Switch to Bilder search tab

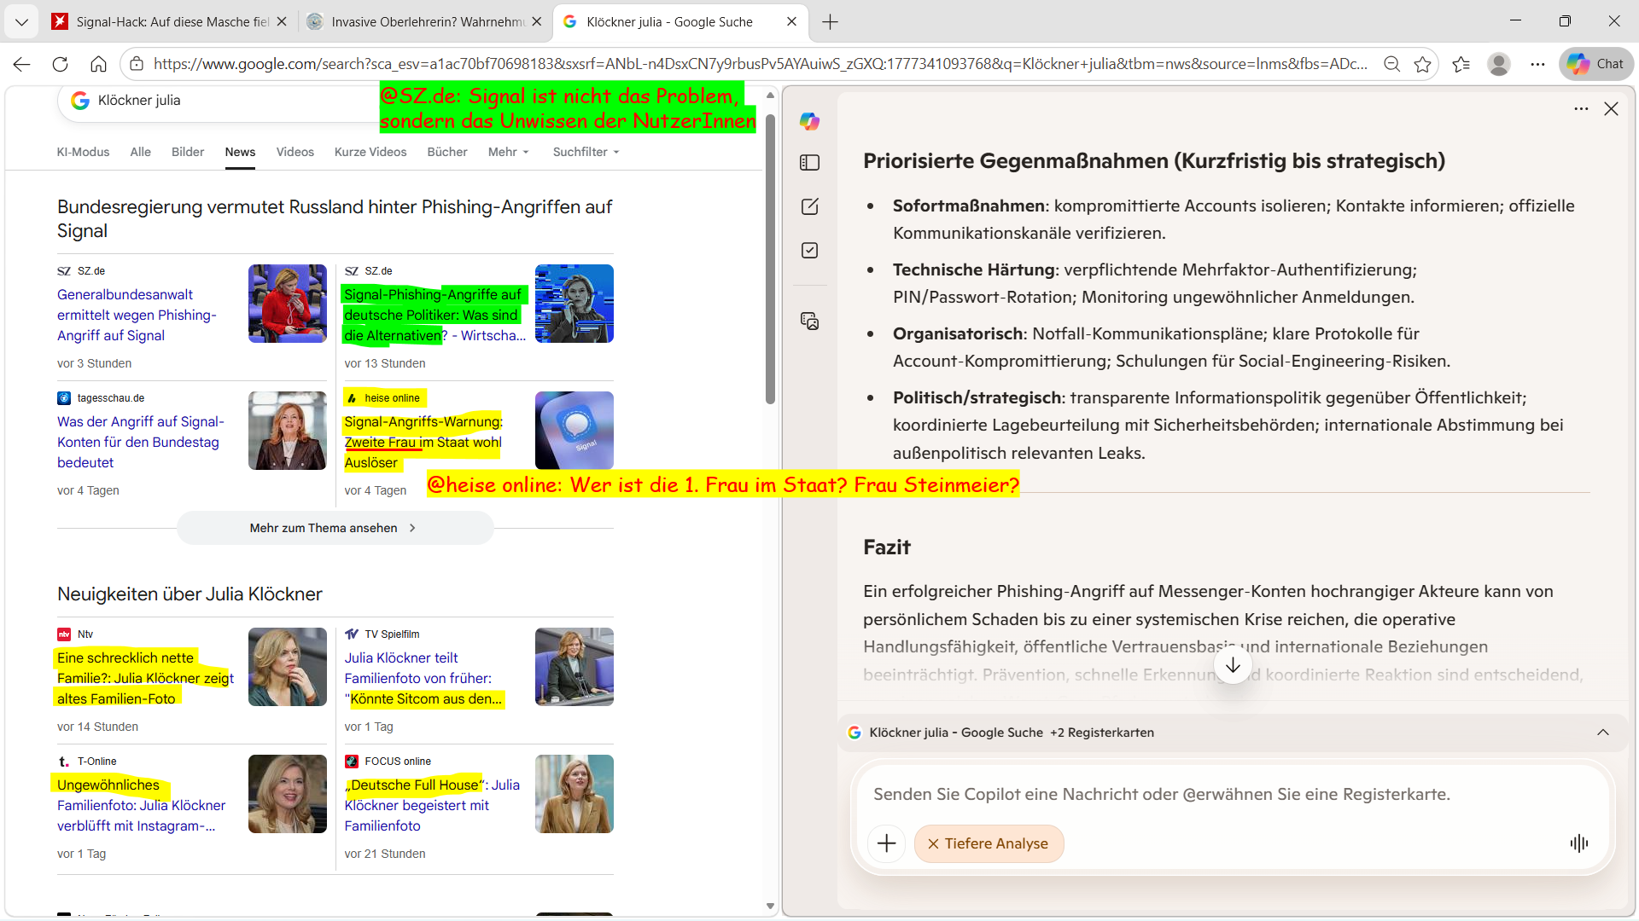click(x=187, y=152)
